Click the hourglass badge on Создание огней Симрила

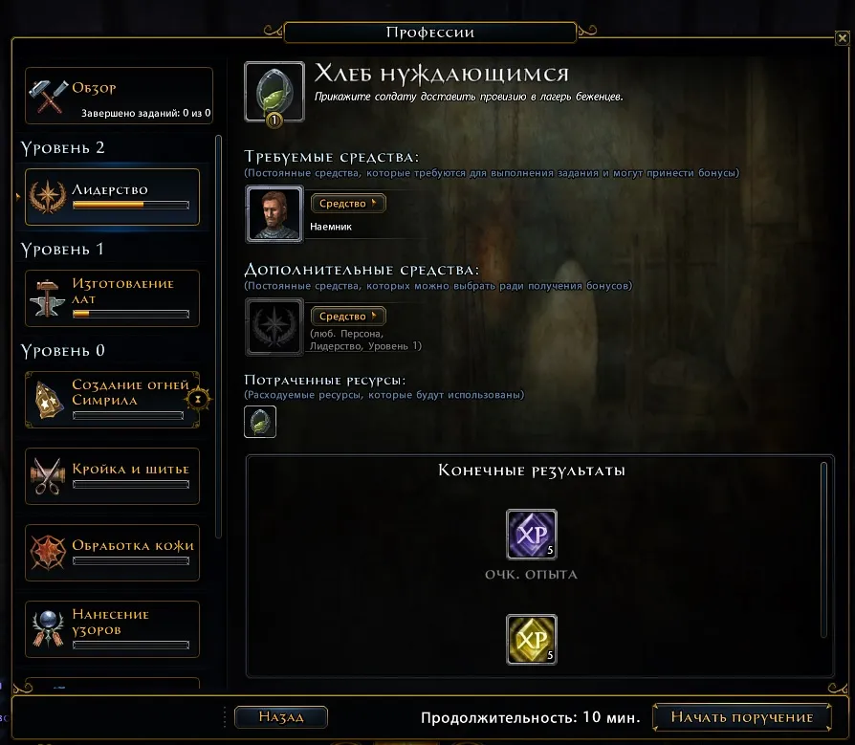point(198,399)
